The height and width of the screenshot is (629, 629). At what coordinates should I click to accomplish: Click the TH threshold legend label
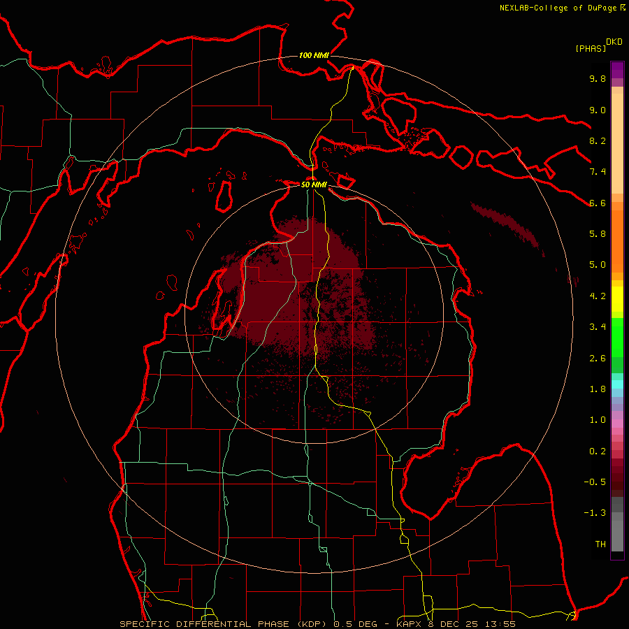pos(600,544)
